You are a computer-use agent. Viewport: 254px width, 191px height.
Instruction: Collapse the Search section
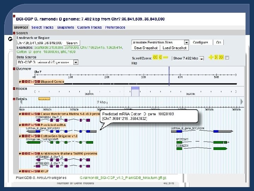point(14,33)
